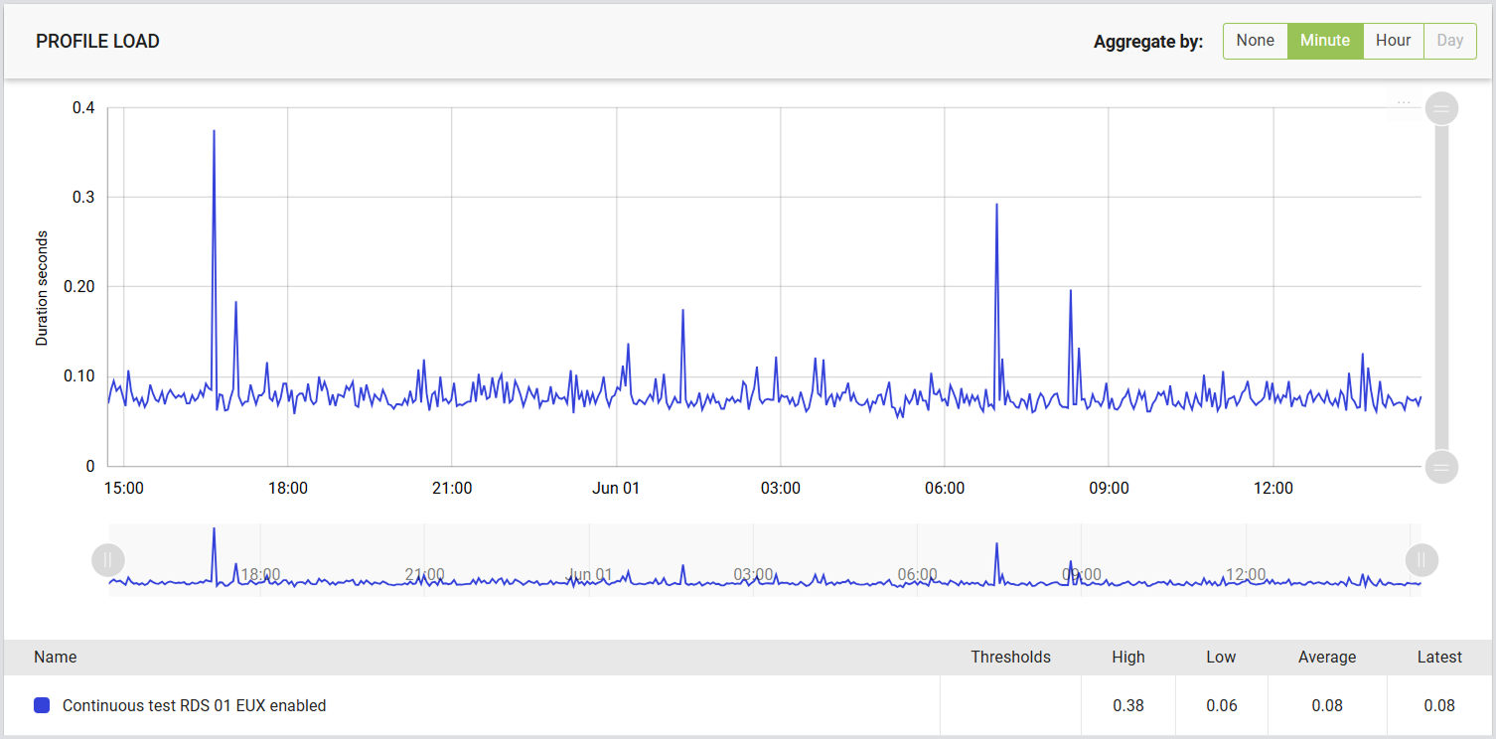Click the right time range handle
1496x739 pixels.
[1421, 560]
